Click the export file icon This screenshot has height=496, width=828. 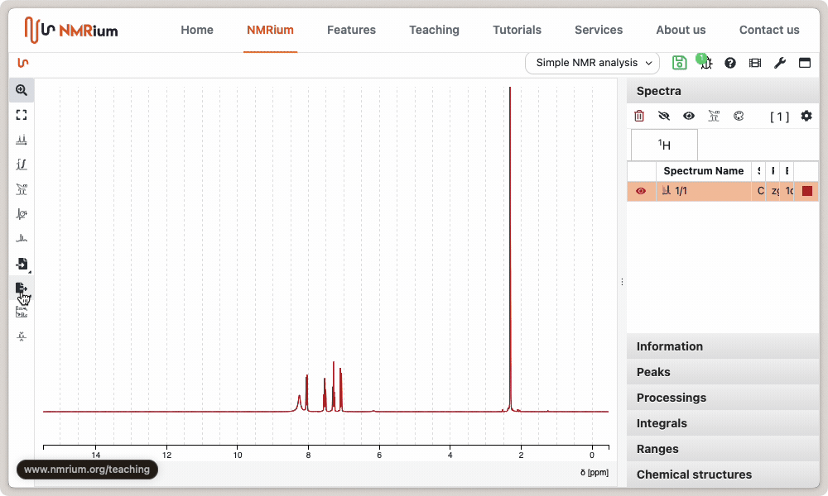[x=22, y=288]
